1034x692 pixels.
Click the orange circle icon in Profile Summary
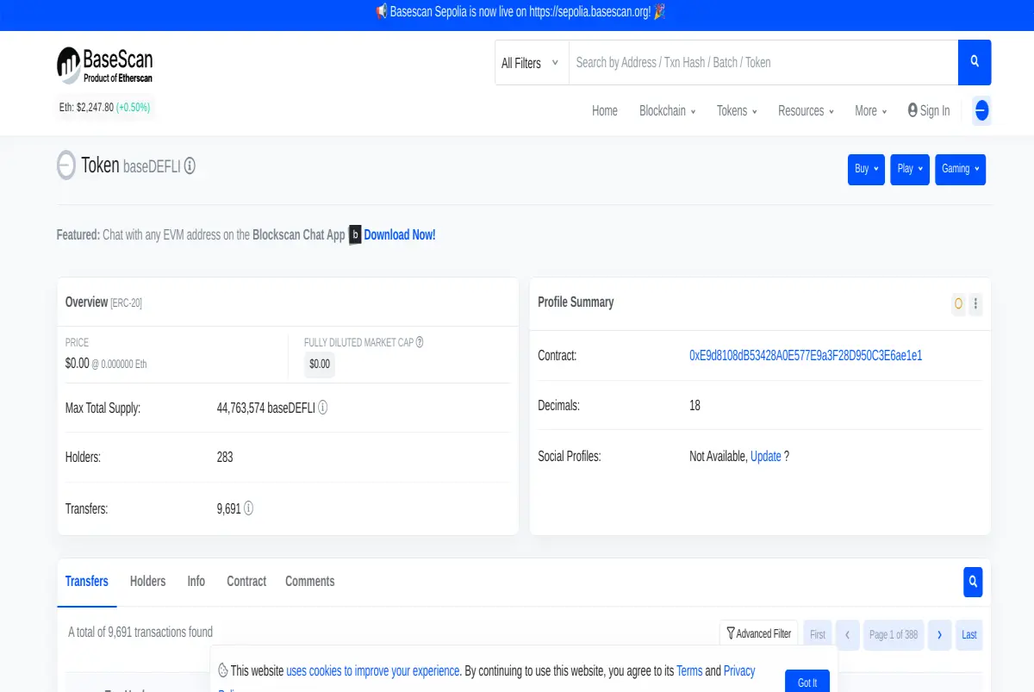coord(958,303)
